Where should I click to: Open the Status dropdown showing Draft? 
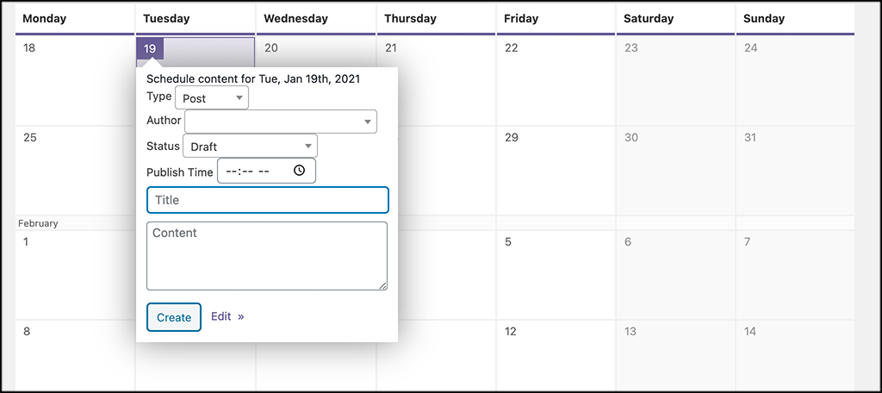(x=250, y=147)
